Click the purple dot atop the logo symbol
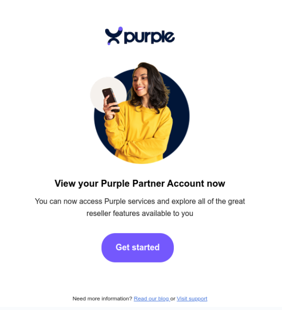The height and width of the screenshot is (310, 282). click(120, 29)
